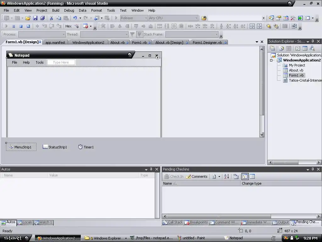The image size is (322, 242).
Task: Click the Form1 smart tag arrow glyph
Action: [x=158, y=58]
